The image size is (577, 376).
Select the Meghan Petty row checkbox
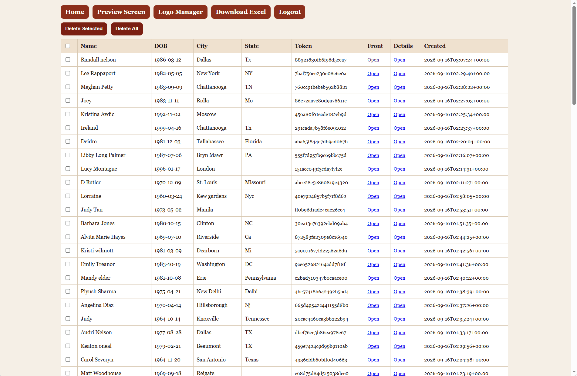tap(68, 87)
